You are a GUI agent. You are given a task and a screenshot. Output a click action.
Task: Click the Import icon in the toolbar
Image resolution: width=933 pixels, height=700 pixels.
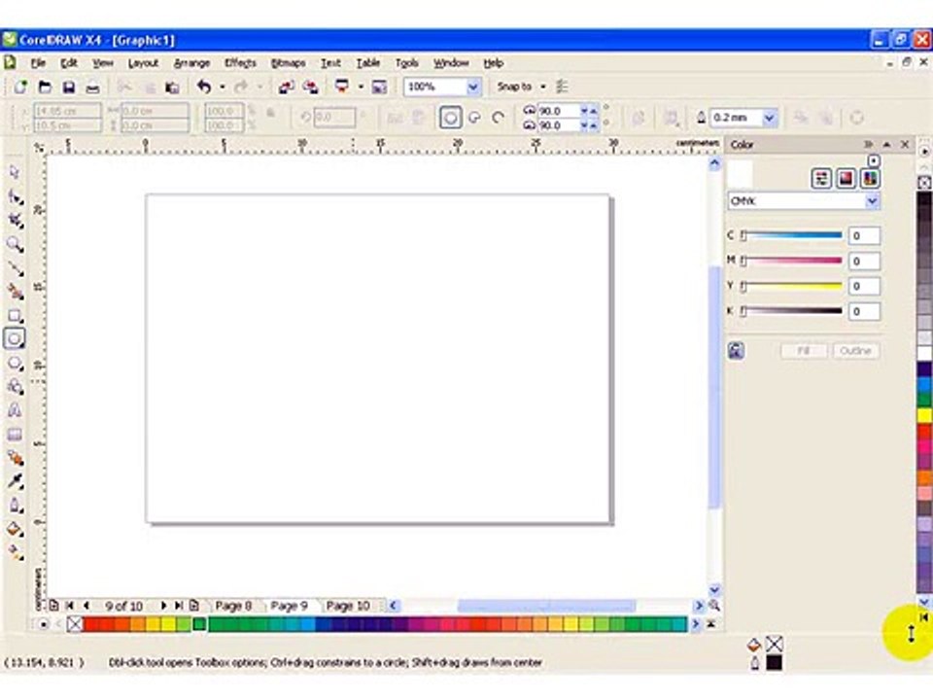coord(286,87)
